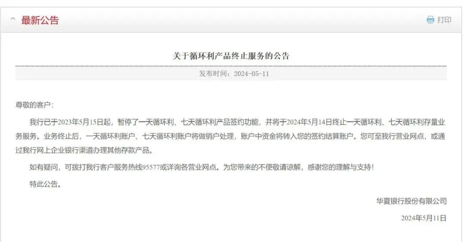This screenshot has width=464, height=242.
Task: Select the hotline number 95577
Action: coord(151,167)
